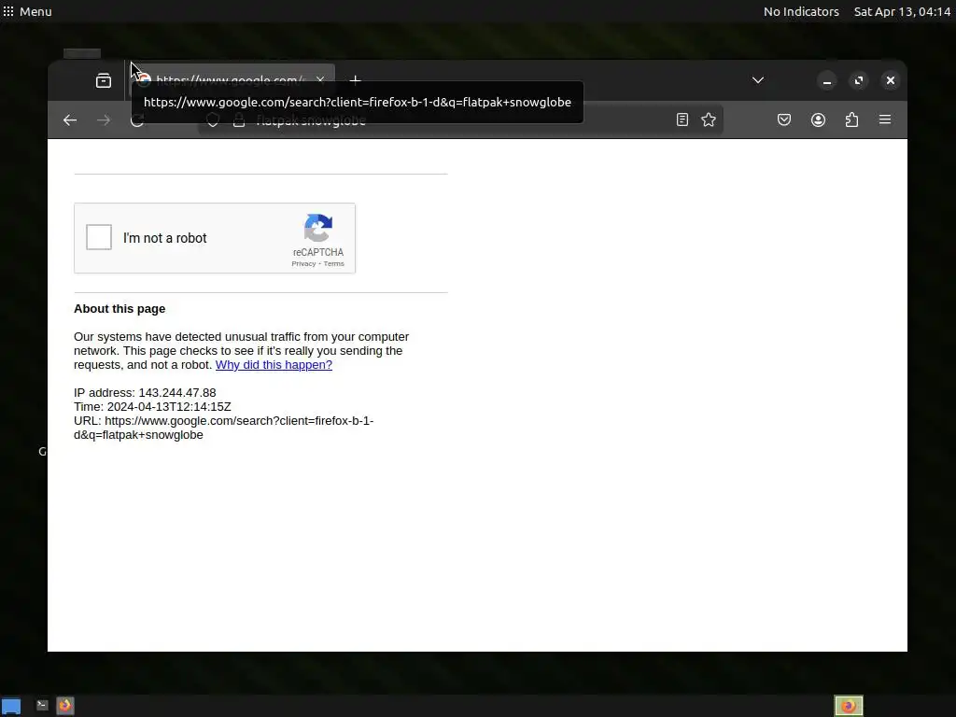This screenshot has height=717, width=956.
Task: Click the Firefox icon next to terminal in taskbar
Action: click(65, 706)
